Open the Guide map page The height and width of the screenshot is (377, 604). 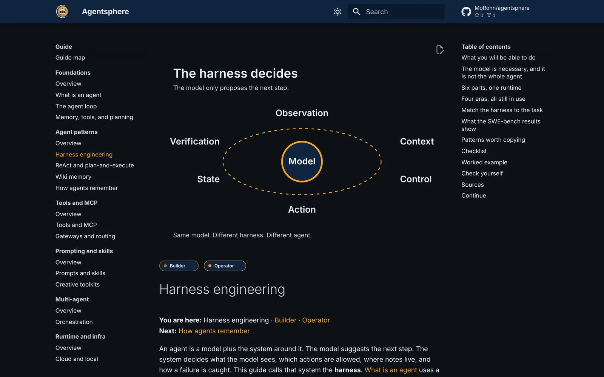click(x=70, y=58)
